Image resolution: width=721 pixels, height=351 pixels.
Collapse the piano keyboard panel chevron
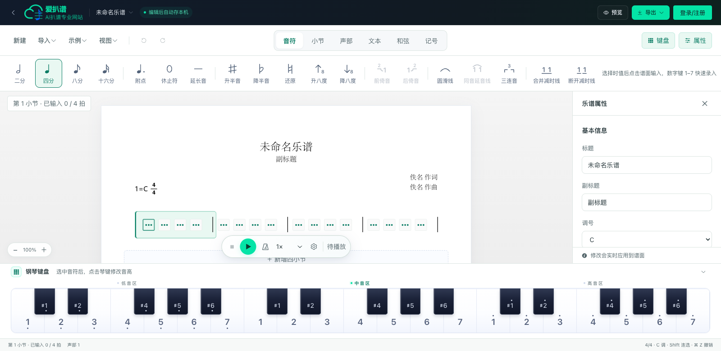703,272
